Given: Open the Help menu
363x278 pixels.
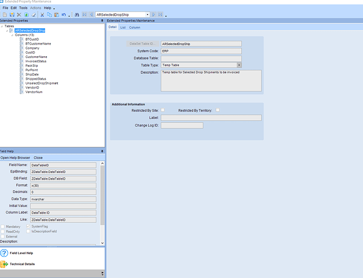Looking at the screenshot, I should tap(47, 8).
